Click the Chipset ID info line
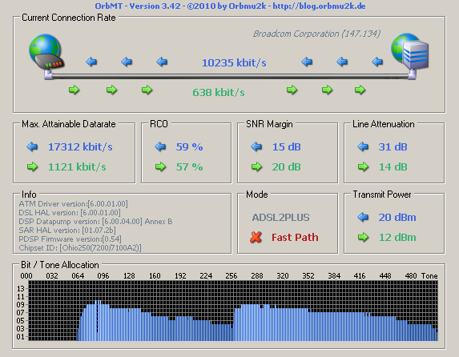This screenshot has width=459, height=357. pos(80,248)
